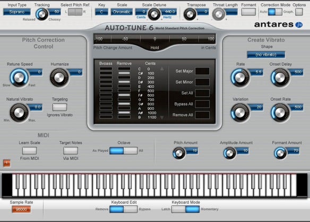The height and width of the screenshot is (222, 310).
Task: Toggle Octave As Played/All switch
Action: click(x=124, y=151)
